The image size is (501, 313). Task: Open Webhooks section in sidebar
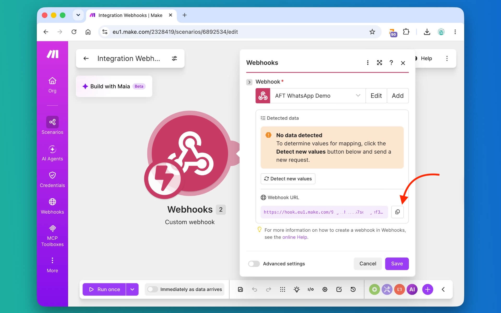(x=52, y=206)
